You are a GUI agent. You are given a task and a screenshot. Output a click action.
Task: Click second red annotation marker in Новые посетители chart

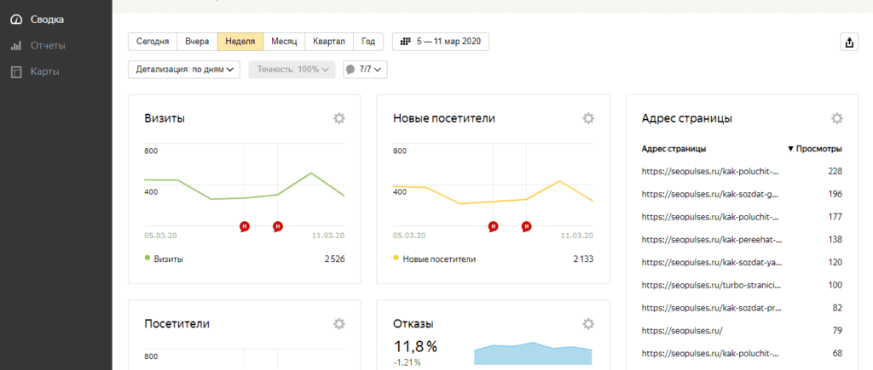coord(526,226)
